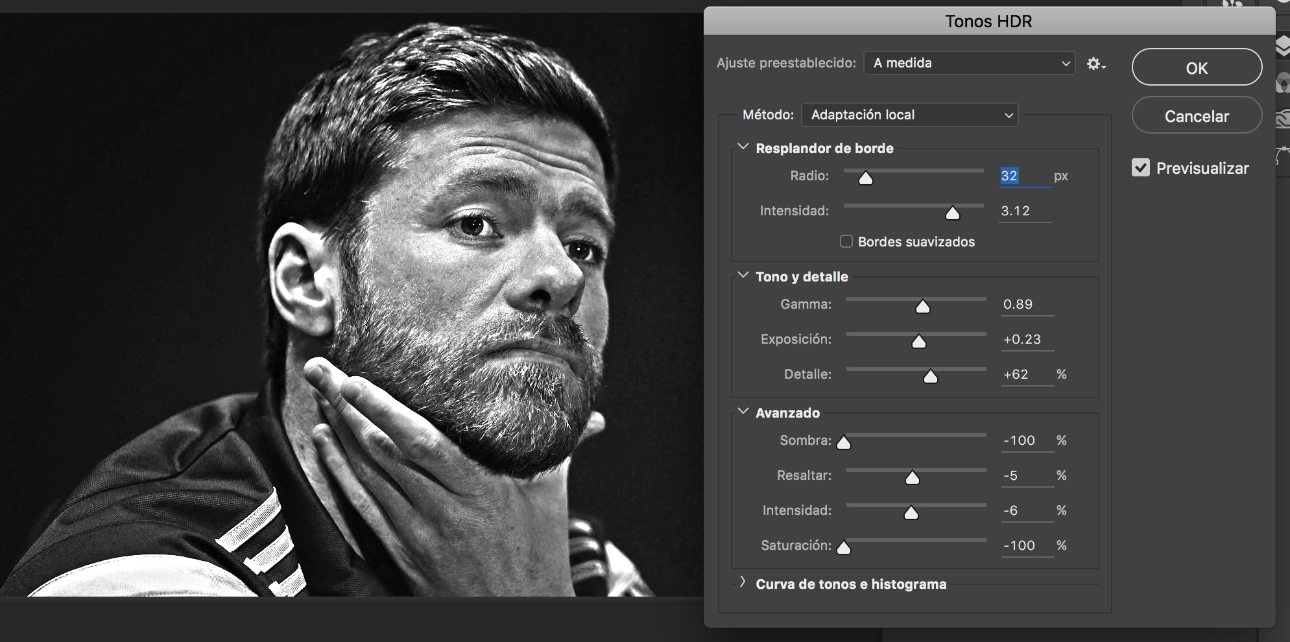Screen dimensions: 1290x642
Task: Click the 'Avanzado' section heading
Action: pyautogui.click(x=787, y=413)
